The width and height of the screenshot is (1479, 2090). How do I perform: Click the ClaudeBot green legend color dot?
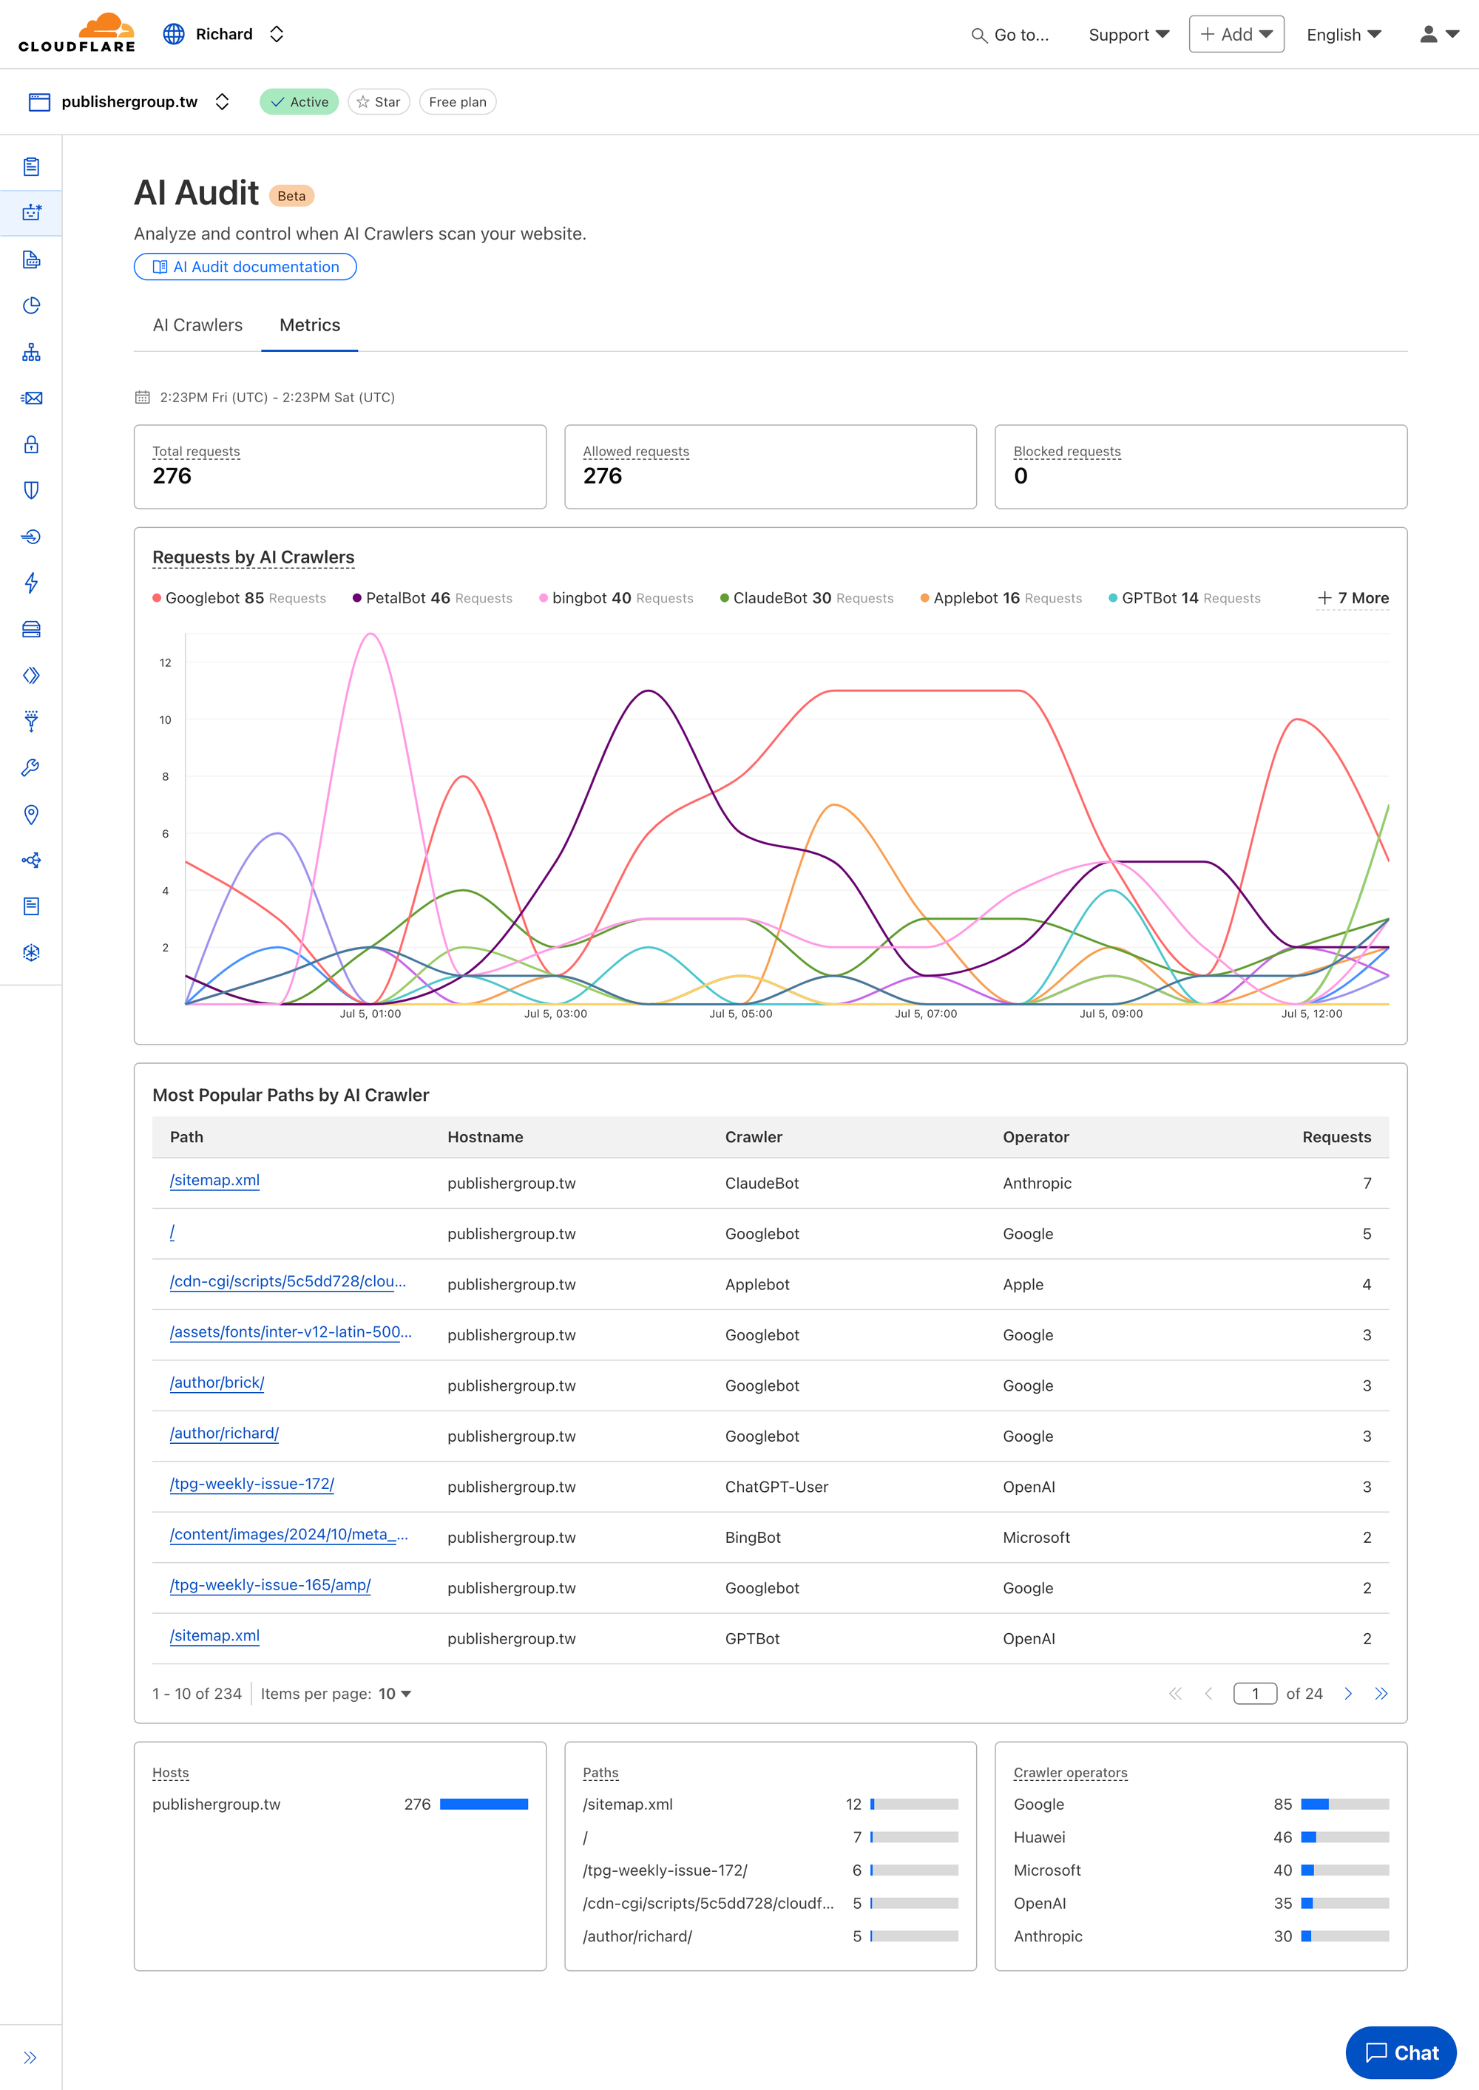(x=724, y=598)
